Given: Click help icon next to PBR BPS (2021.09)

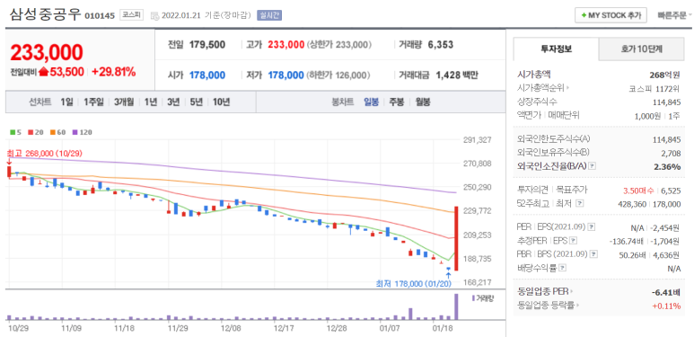Looking at the screenshot, I should (x=594, y=254).
